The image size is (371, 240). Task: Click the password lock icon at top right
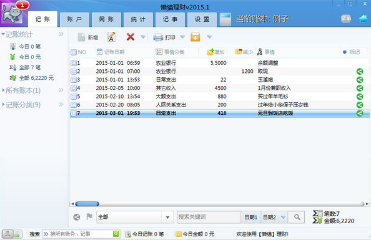click(x=345, y=19)
